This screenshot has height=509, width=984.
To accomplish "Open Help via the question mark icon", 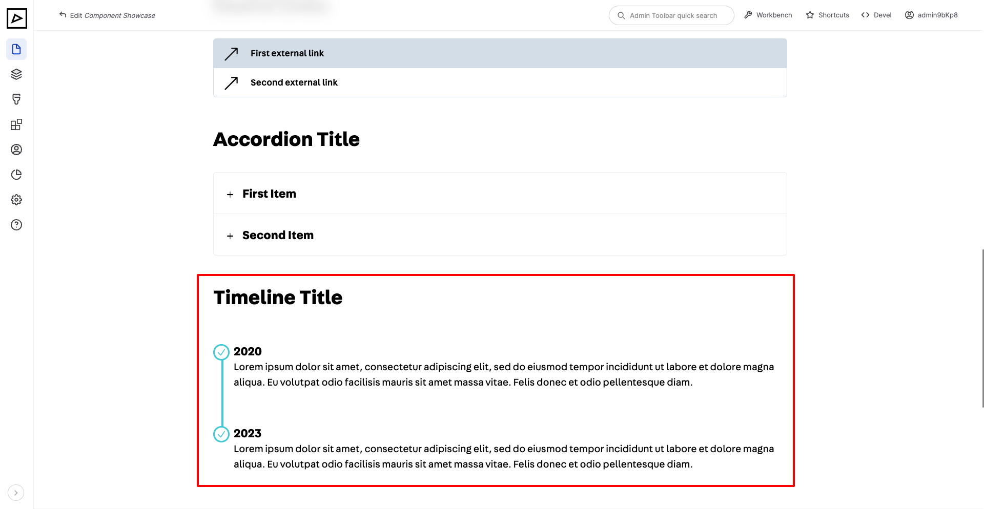I will pyautogui.click(x=16, y=224).
